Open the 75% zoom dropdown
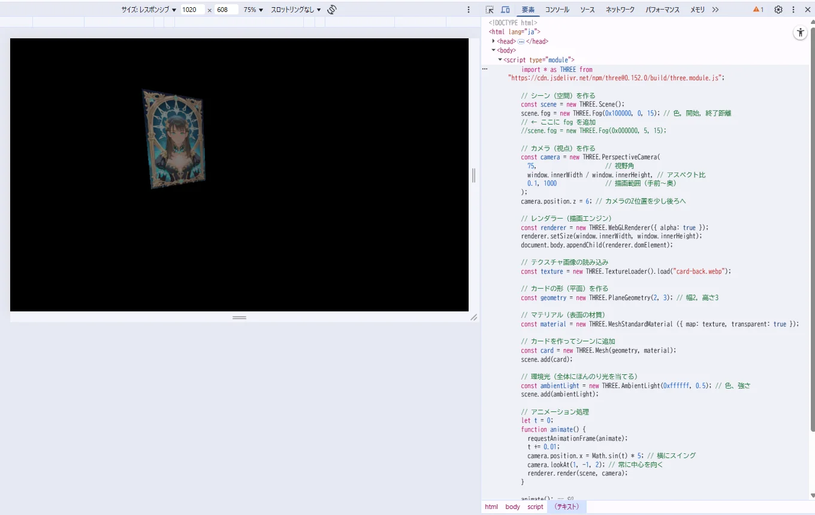This screenshot has width=815, height=515. pyautogui.click(x=253, y=10)
